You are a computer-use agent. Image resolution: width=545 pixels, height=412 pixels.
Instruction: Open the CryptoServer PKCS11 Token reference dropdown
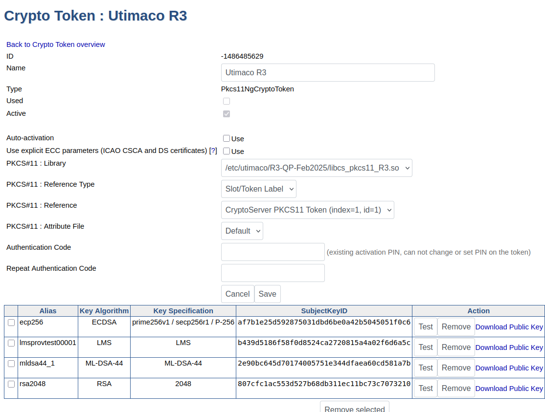click(307, 210)
